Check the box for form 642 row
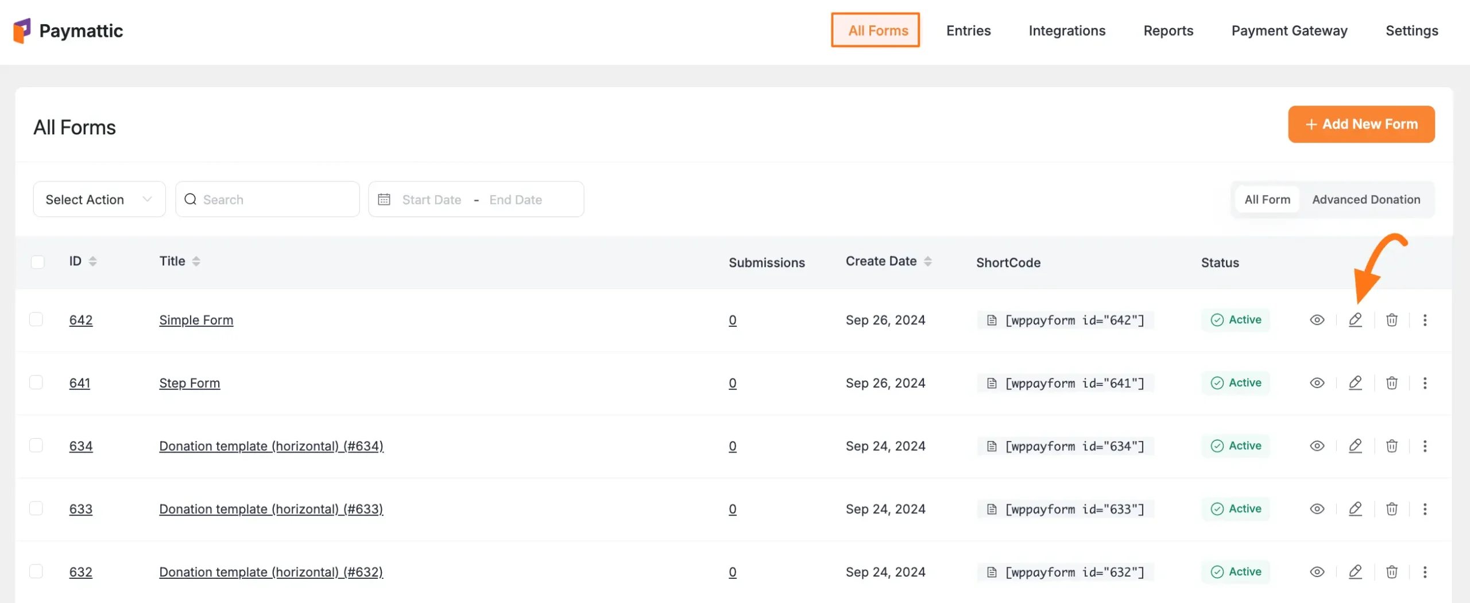The height and width of the screenshot is (603, 1470). 36,319
